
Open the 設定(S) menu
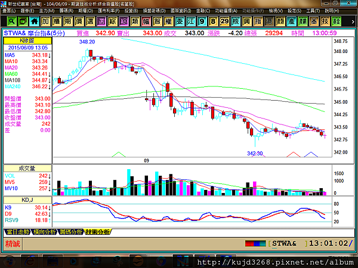(x=294, y=11)
